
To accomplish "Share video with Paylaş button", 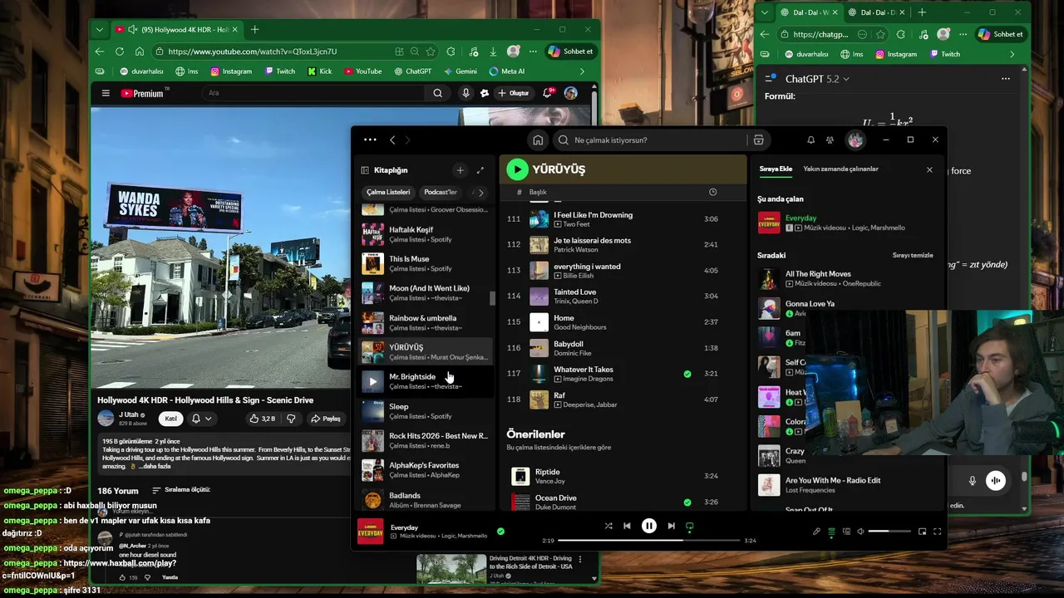I will click(325, 419).
